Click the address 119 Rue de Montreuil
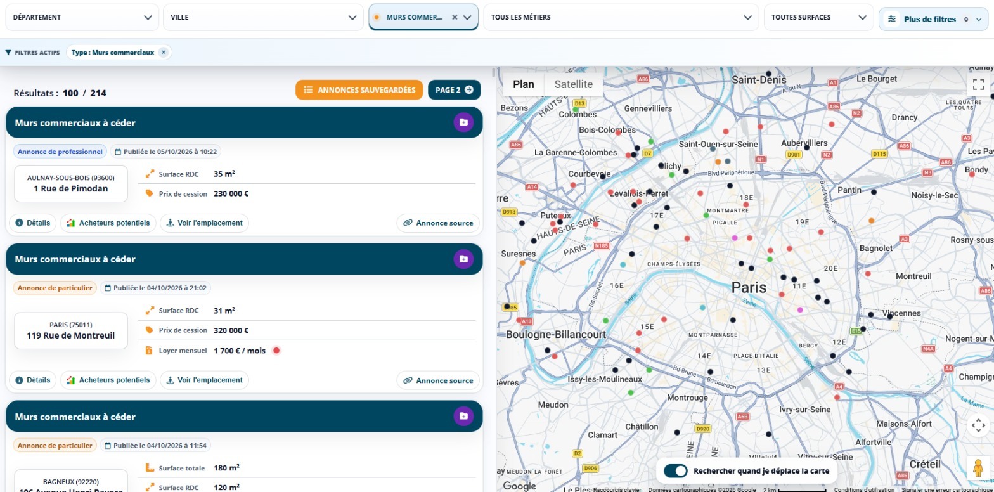The height and width of the screenshot is (492, 994). point(71,335)
